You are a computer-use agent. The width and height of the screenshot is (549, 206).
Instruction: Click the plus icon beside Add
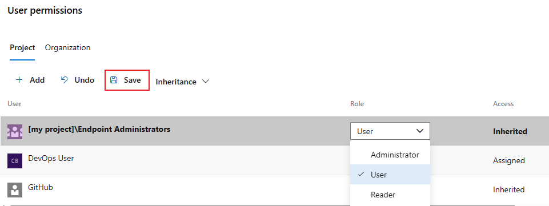19,80
